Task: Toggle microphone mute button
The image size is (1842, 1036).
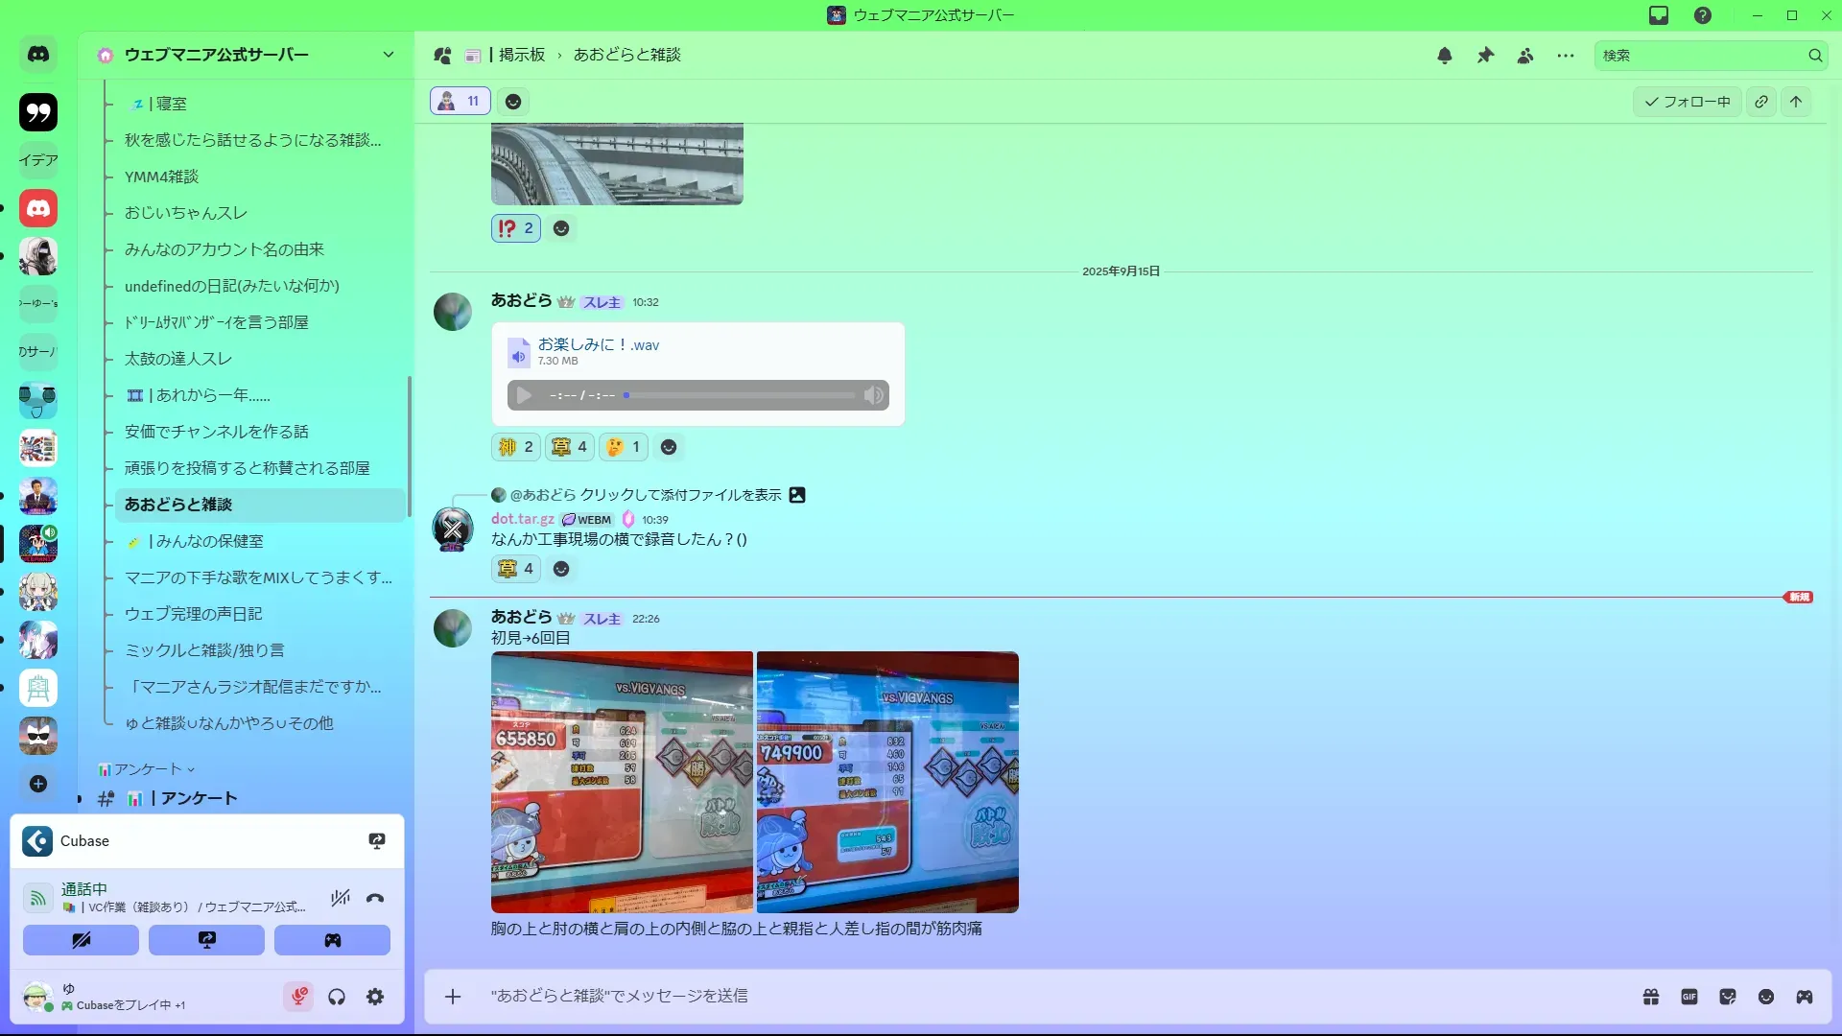Action: click(298, 997)
